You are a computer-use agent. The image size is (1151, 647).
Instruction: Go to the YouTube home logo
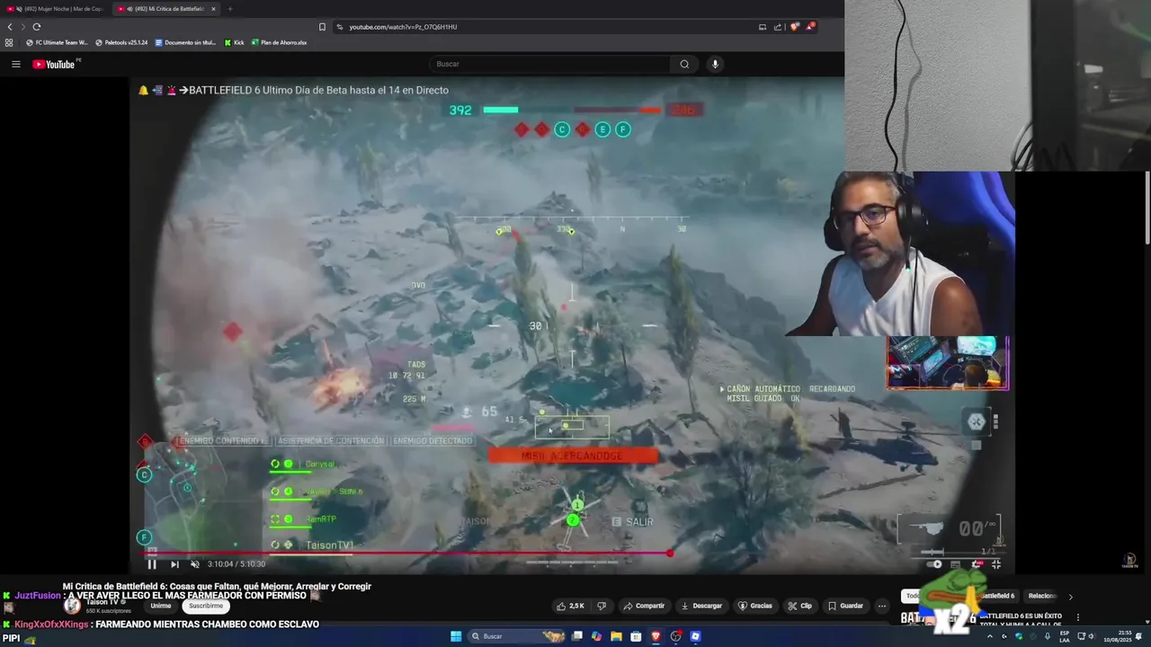click(x=56, y=64)
